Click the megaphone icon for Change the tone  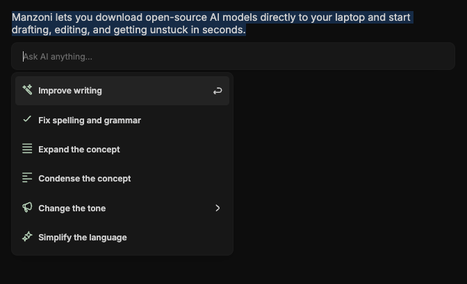(27, 208)
